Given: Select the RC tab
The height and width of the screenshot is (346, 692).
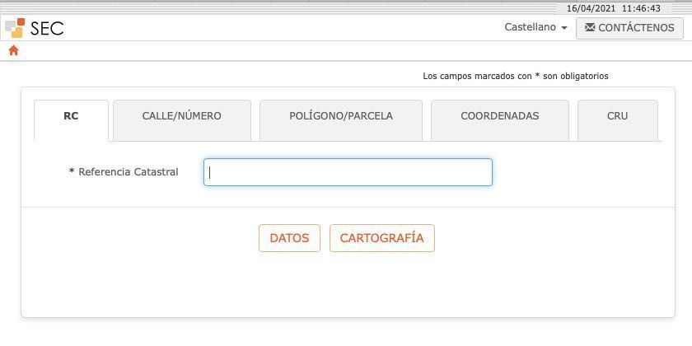Looking at the screenshot, I should point(71,120).
